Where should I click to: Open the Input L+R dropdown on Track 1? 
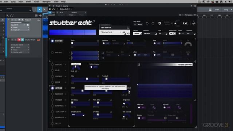pos(18,25)
